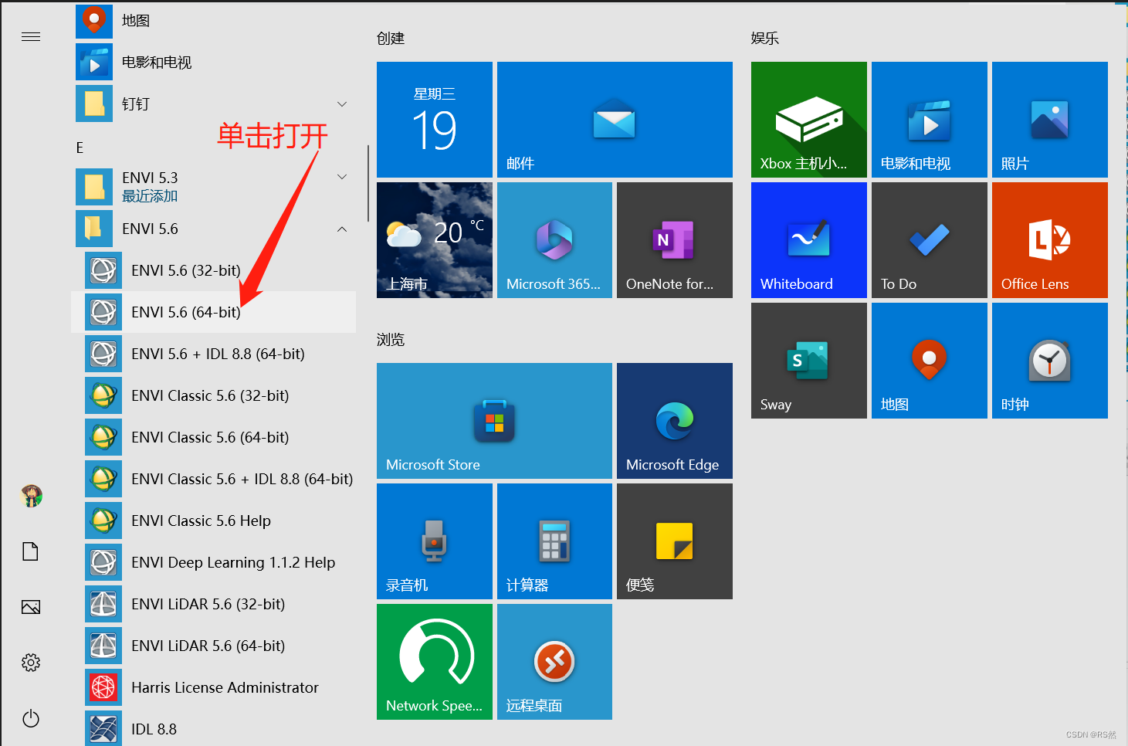
Task: Open the 邮件 mail tile
Action: tap(615, 120)
